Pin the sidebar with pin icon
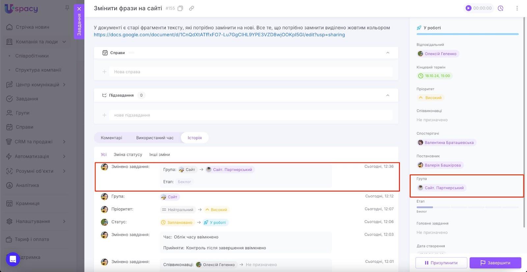 [x=67, y=8]
